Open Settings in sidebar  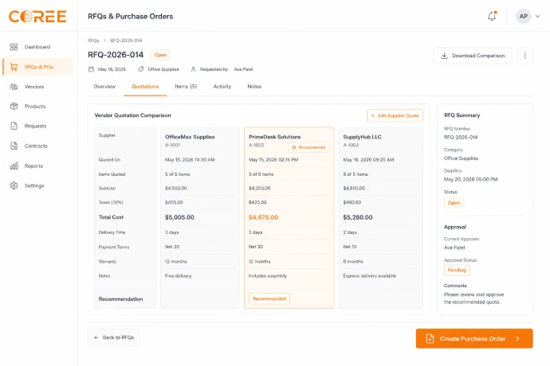coord(37,185)
